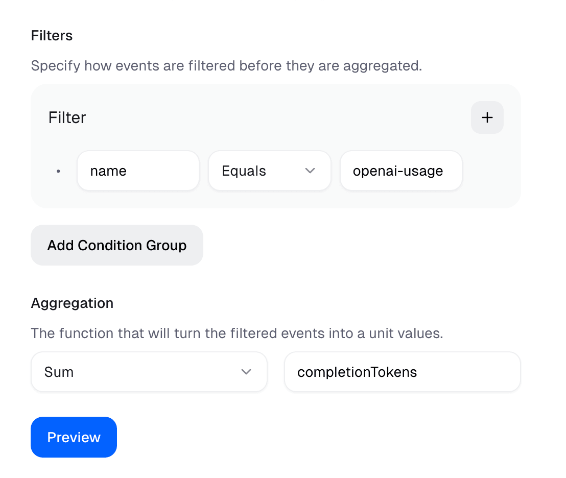The width and height of the screenshot is (566, 478).
Task: Focus the completionTokens property field
Action: [x=402, y=372]
